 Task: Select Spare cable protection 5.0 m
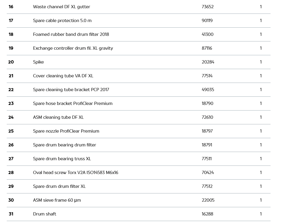point(62,21)
